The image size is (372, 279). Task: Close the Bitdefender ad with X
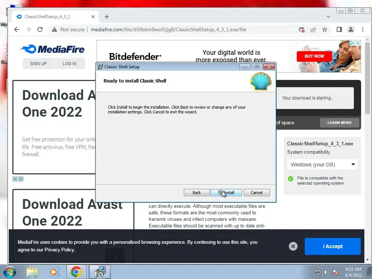coord(358,43)
